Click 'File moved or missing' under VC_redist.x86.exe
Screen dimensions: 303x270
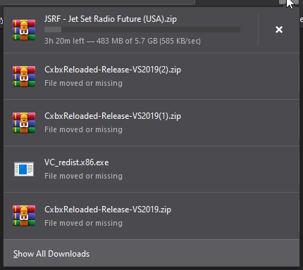pos(83,176)
